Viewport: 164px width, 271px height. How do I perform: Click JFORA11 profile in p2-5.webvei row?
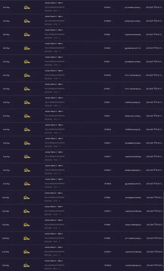[x=107, y=8]
